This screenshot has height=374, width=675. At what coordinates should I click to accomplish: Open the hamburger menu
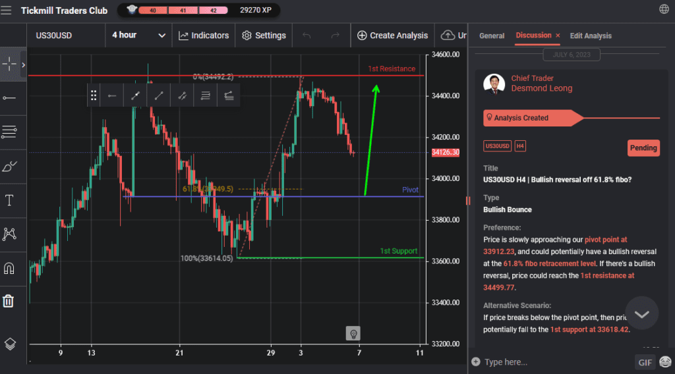point(7,10)
